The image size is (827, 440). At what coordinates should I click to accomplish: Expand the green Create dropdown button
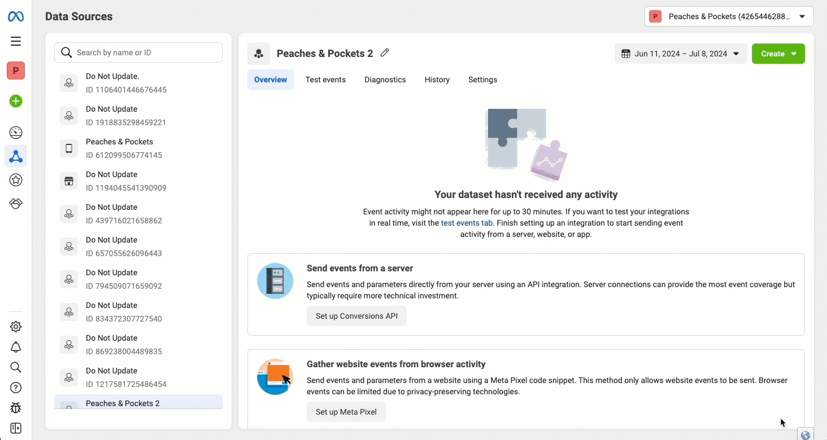pos(778,54)
